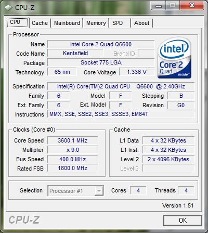
Task: Click the Name field Intel Core 2 Quad Q6600
Action: pyautogui.click(x=101, y=44)
